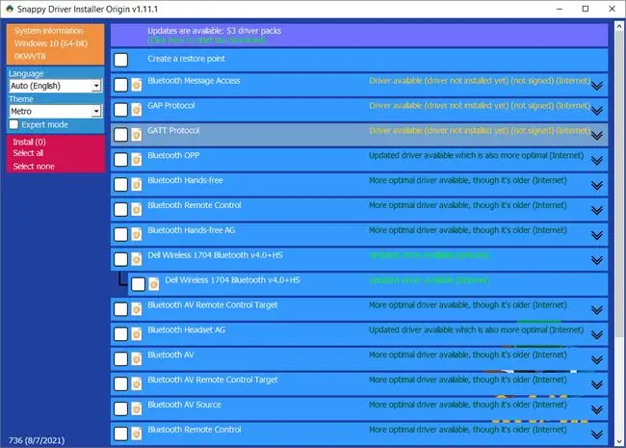Click the GAP Protocol driver name

tap(170, 105)
